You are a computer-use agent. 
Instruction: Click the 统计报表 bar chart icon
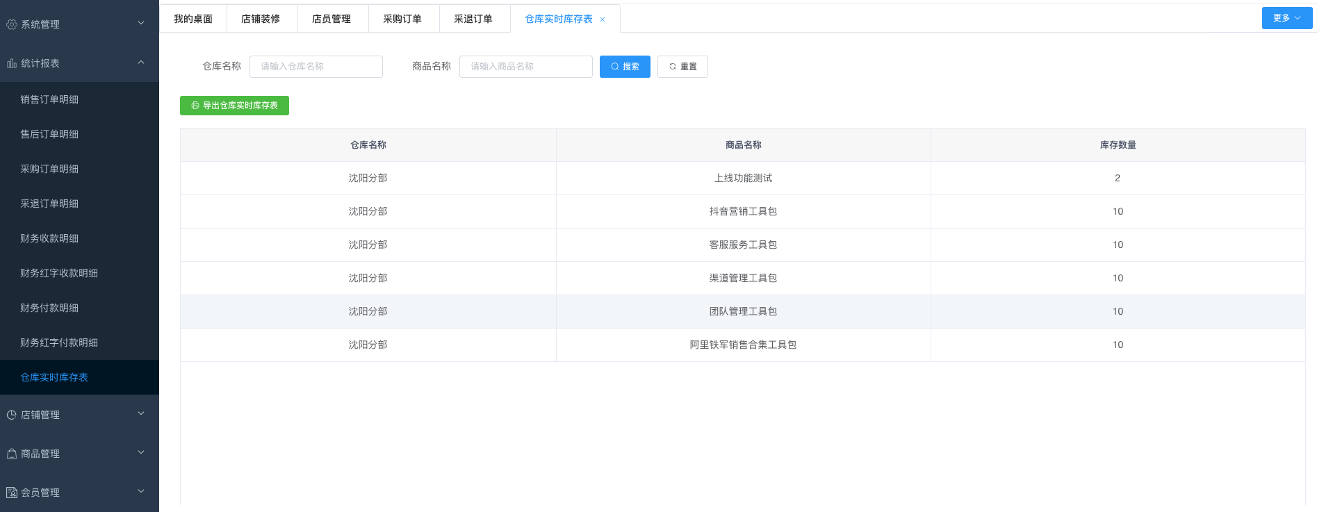[12, 63]
